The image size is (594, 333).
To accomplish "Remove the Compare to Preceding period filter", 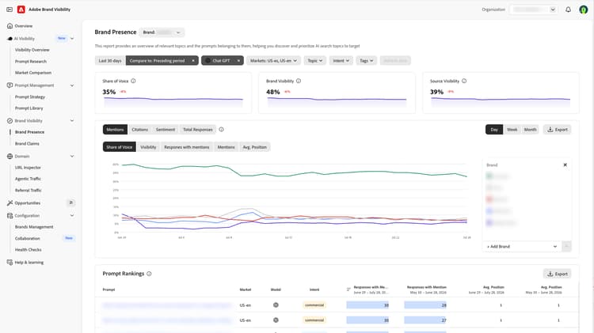I will 192,61.
